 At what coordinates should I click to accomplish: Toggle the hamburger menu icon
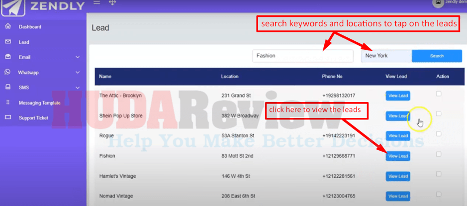click(96, 2)
